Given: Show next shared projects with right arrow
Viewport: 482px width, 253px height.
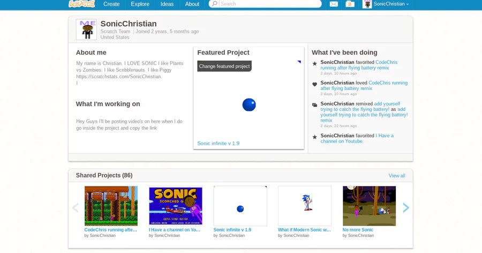Looking at the screenshot, I should tap(406, 208).
